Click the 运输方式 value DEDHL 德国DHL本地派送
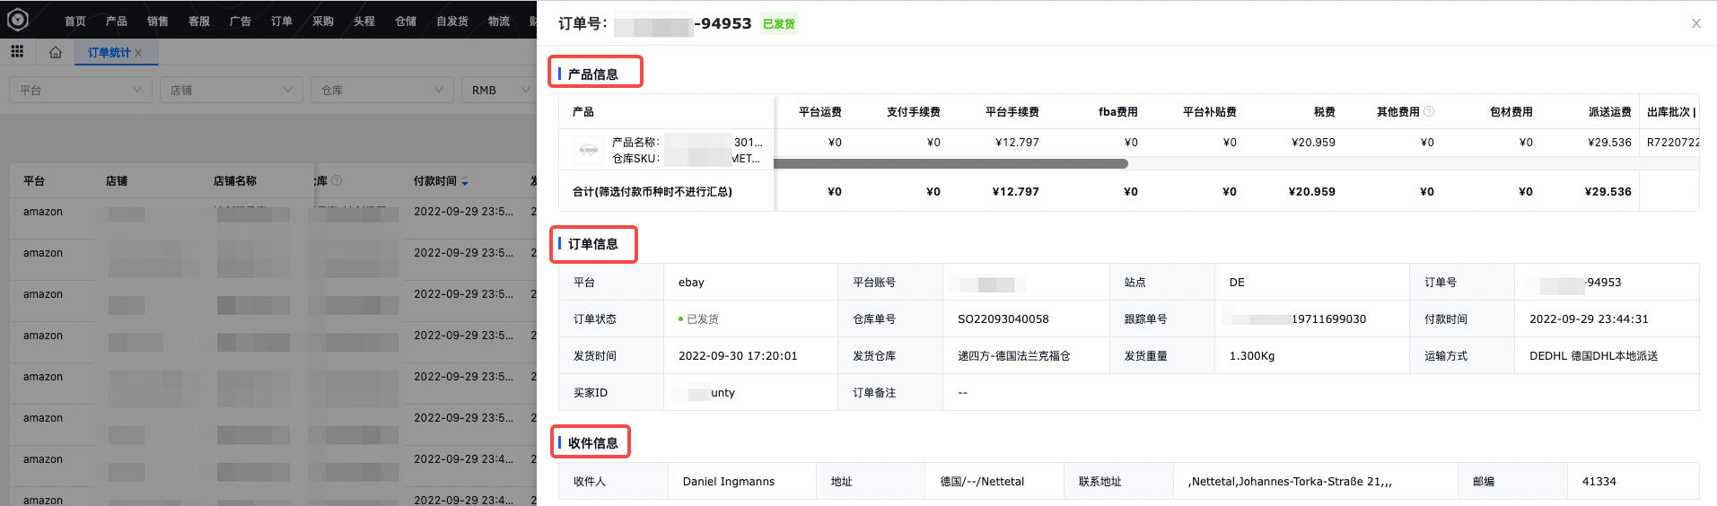Screen dimensions: 1717x506 (x=1593, y=356)
